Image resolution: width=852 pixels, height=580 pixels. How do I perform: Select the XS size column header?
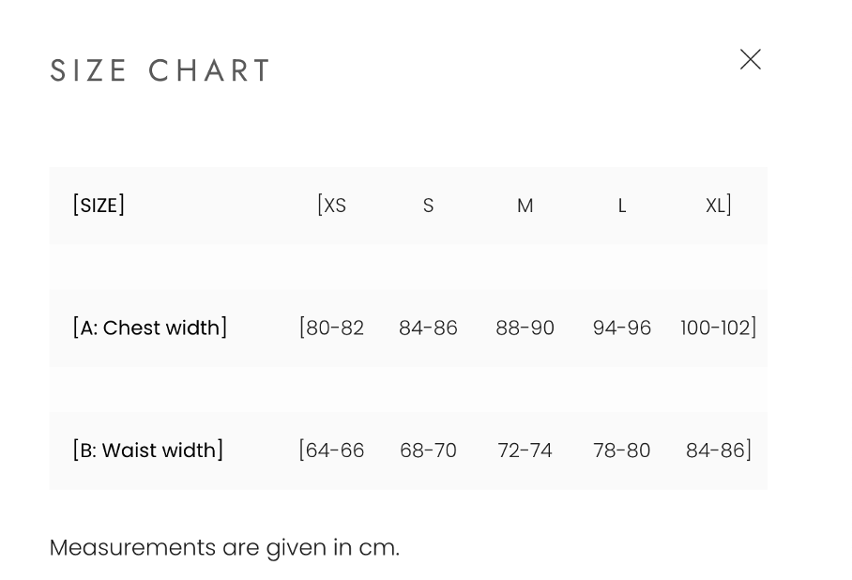coord(333,206)
